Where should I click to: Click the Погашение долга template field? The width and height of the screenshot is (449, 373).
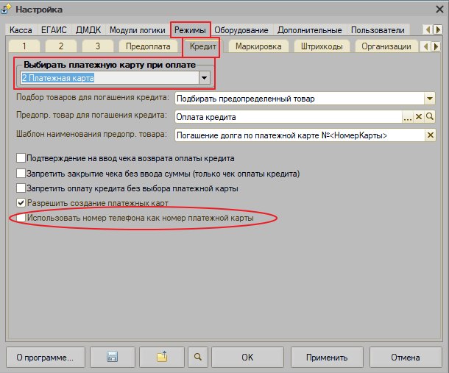point(300,135)
